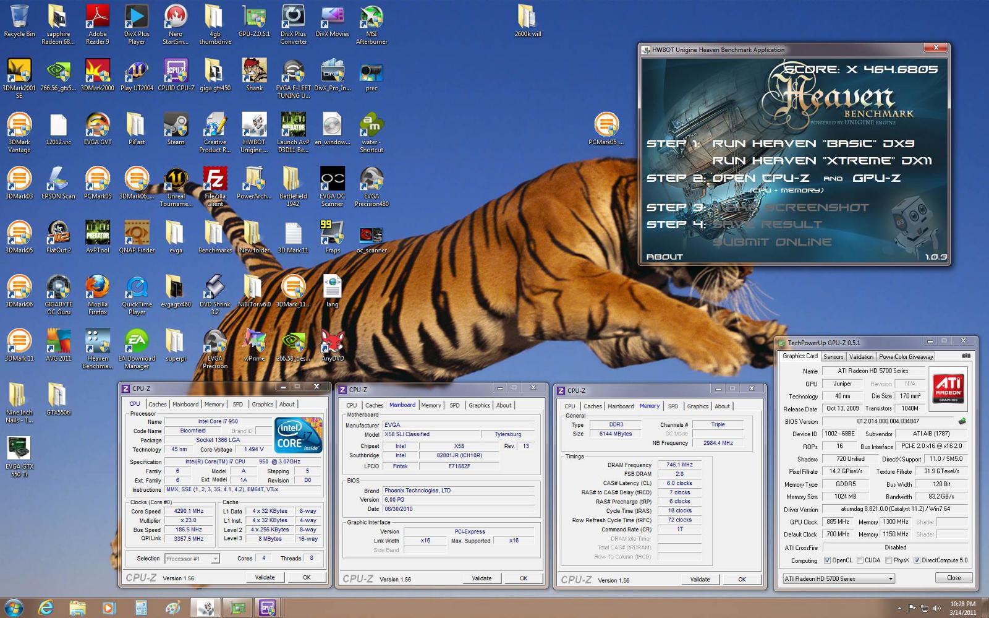Open About tab in first CPU-Z
Image resolution: width=989 pixels, height=618 pixels.
[x=287, y=404]
